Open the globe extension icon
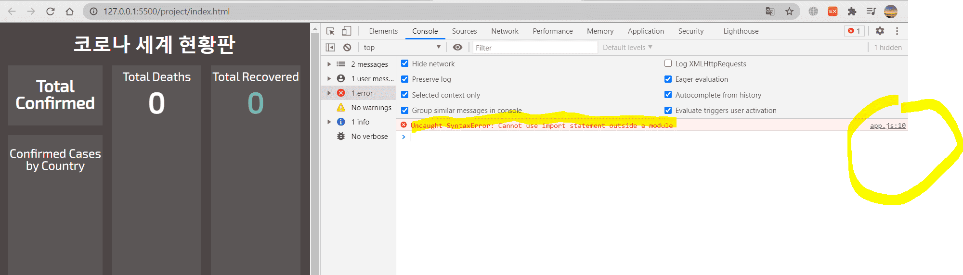This screenshot has width=963, height=275. coord(813,12)
